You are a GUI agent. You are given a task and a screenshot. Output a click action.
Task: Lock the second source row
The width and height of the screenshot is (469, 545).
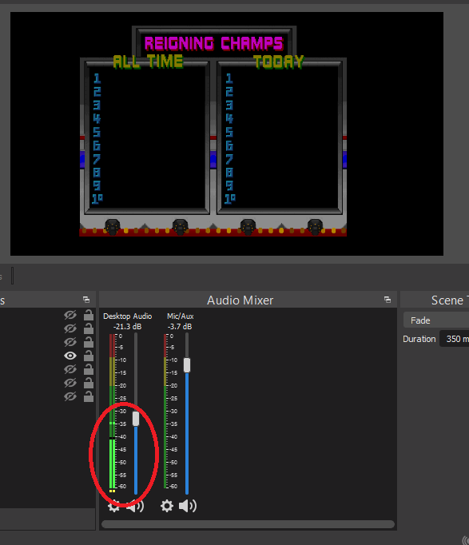point(89,328)
